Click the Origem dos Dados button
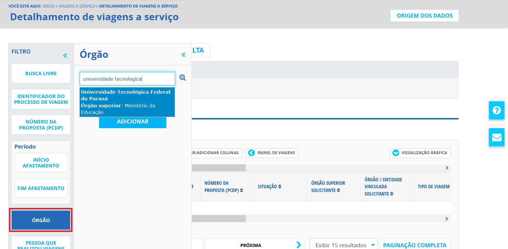508x249 pixels. pos(424,16)
